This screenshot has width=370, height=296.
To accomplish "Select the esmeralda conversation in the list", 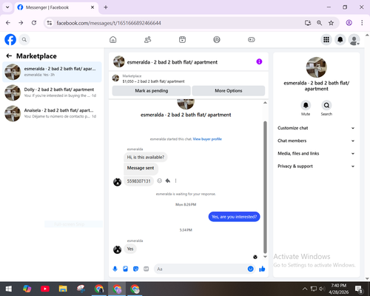I will point(52,72).
